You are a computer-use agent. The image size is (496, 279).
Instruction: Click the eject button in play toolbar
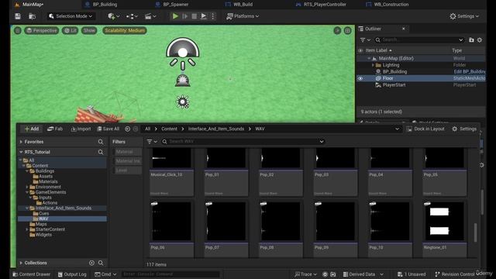pyautogui.click(x=203, y=16)
